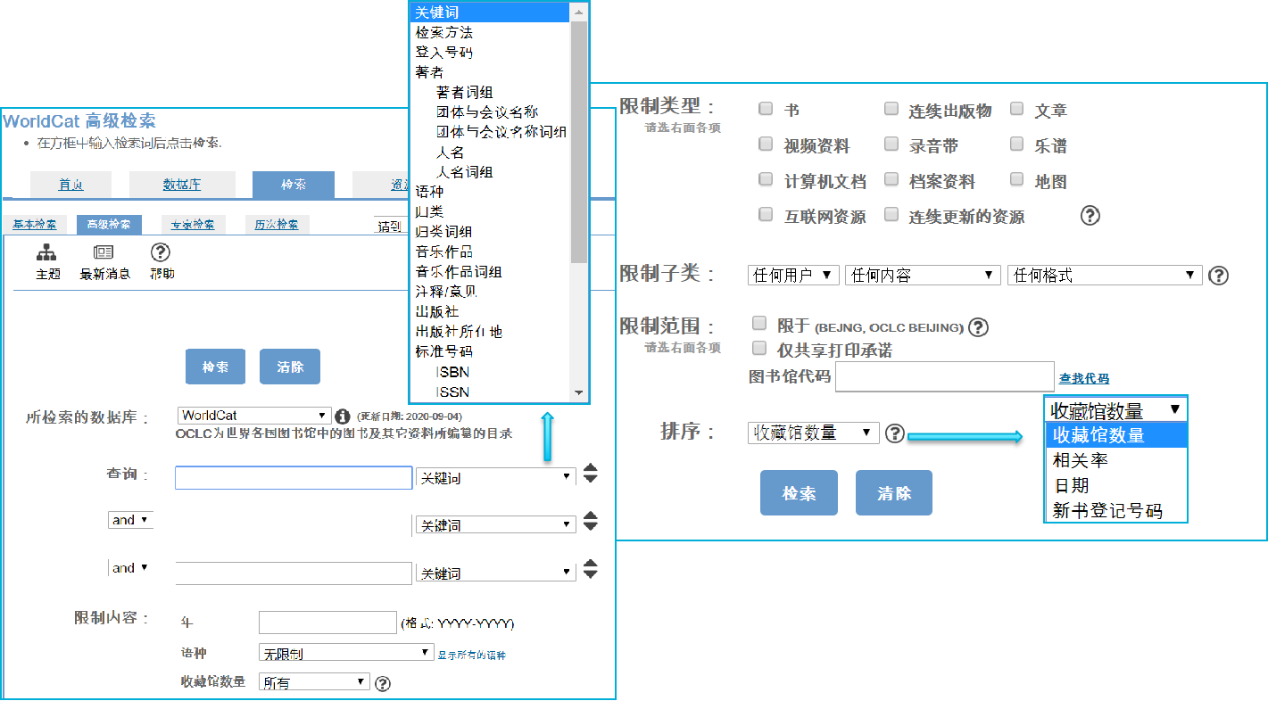Image resolution: width=1268 pixels, height=701 pixels.
Task: Click the 查找代码 link
Action: pos(1084,378)
